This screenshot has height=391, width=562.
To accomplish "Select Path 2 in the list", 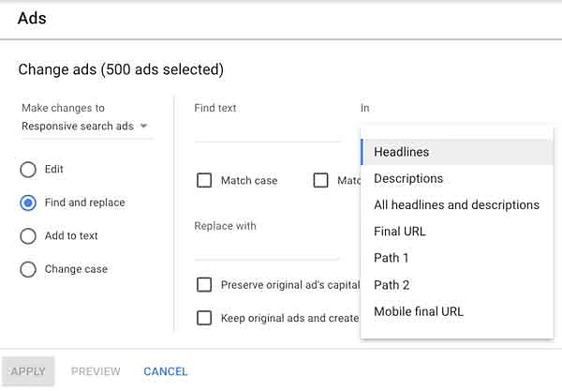I will tap(457, 285).
